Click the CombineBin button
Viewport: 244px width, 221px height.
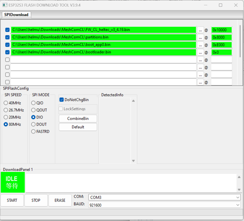78,119
